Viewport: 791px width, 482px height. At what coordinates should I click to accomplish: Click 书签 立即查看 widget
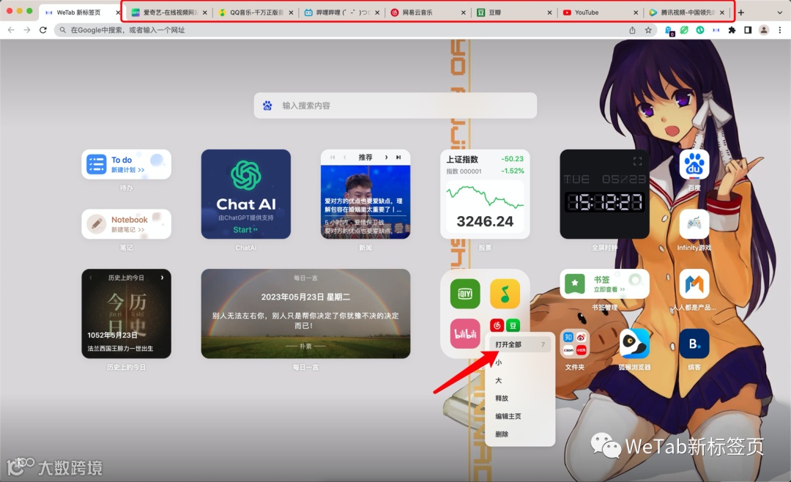coord(604,283)
